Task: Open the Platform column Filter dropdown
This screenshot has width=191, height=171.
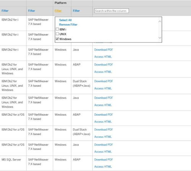Action: [x=58, y=11]
